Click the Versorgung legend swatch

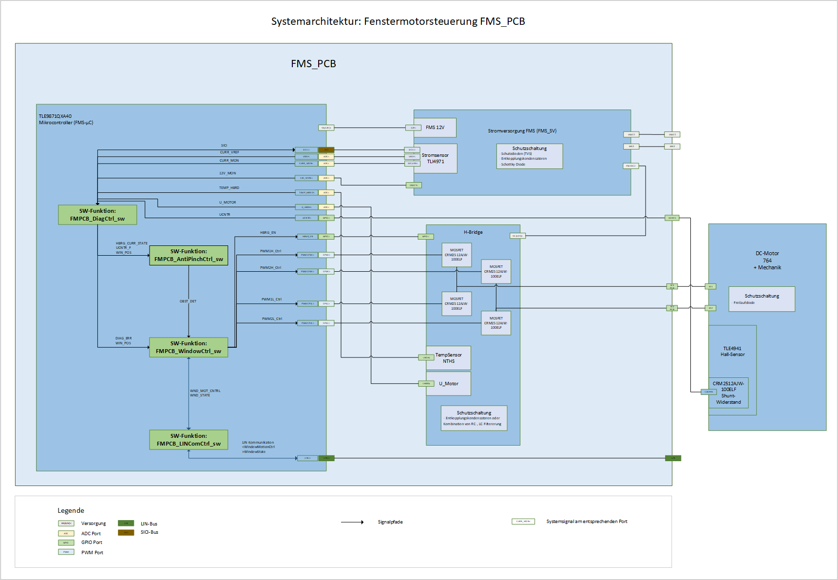click(x=66, y=524)
